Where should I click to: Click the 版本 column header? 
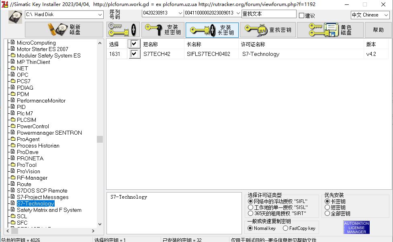click(x=371, y=44)
